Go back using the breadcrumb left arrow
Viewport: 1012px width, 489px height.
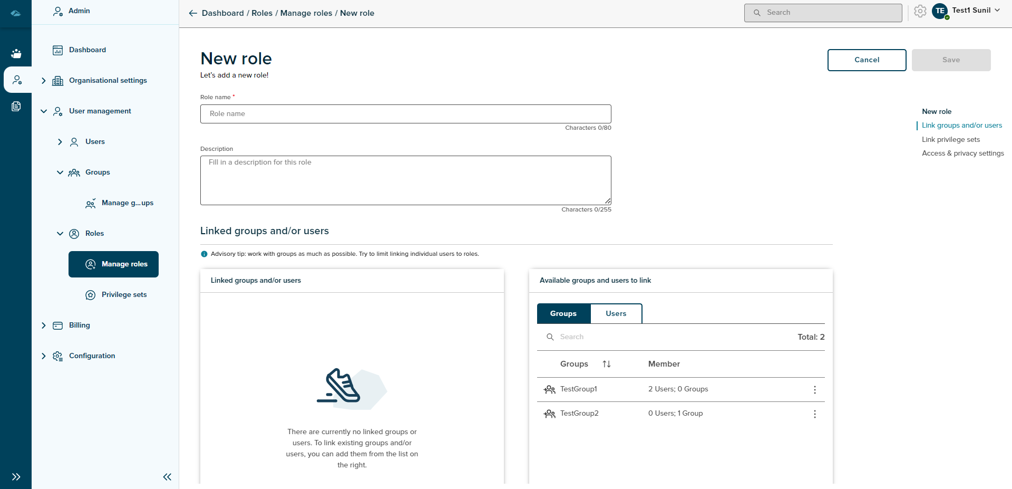193,13
